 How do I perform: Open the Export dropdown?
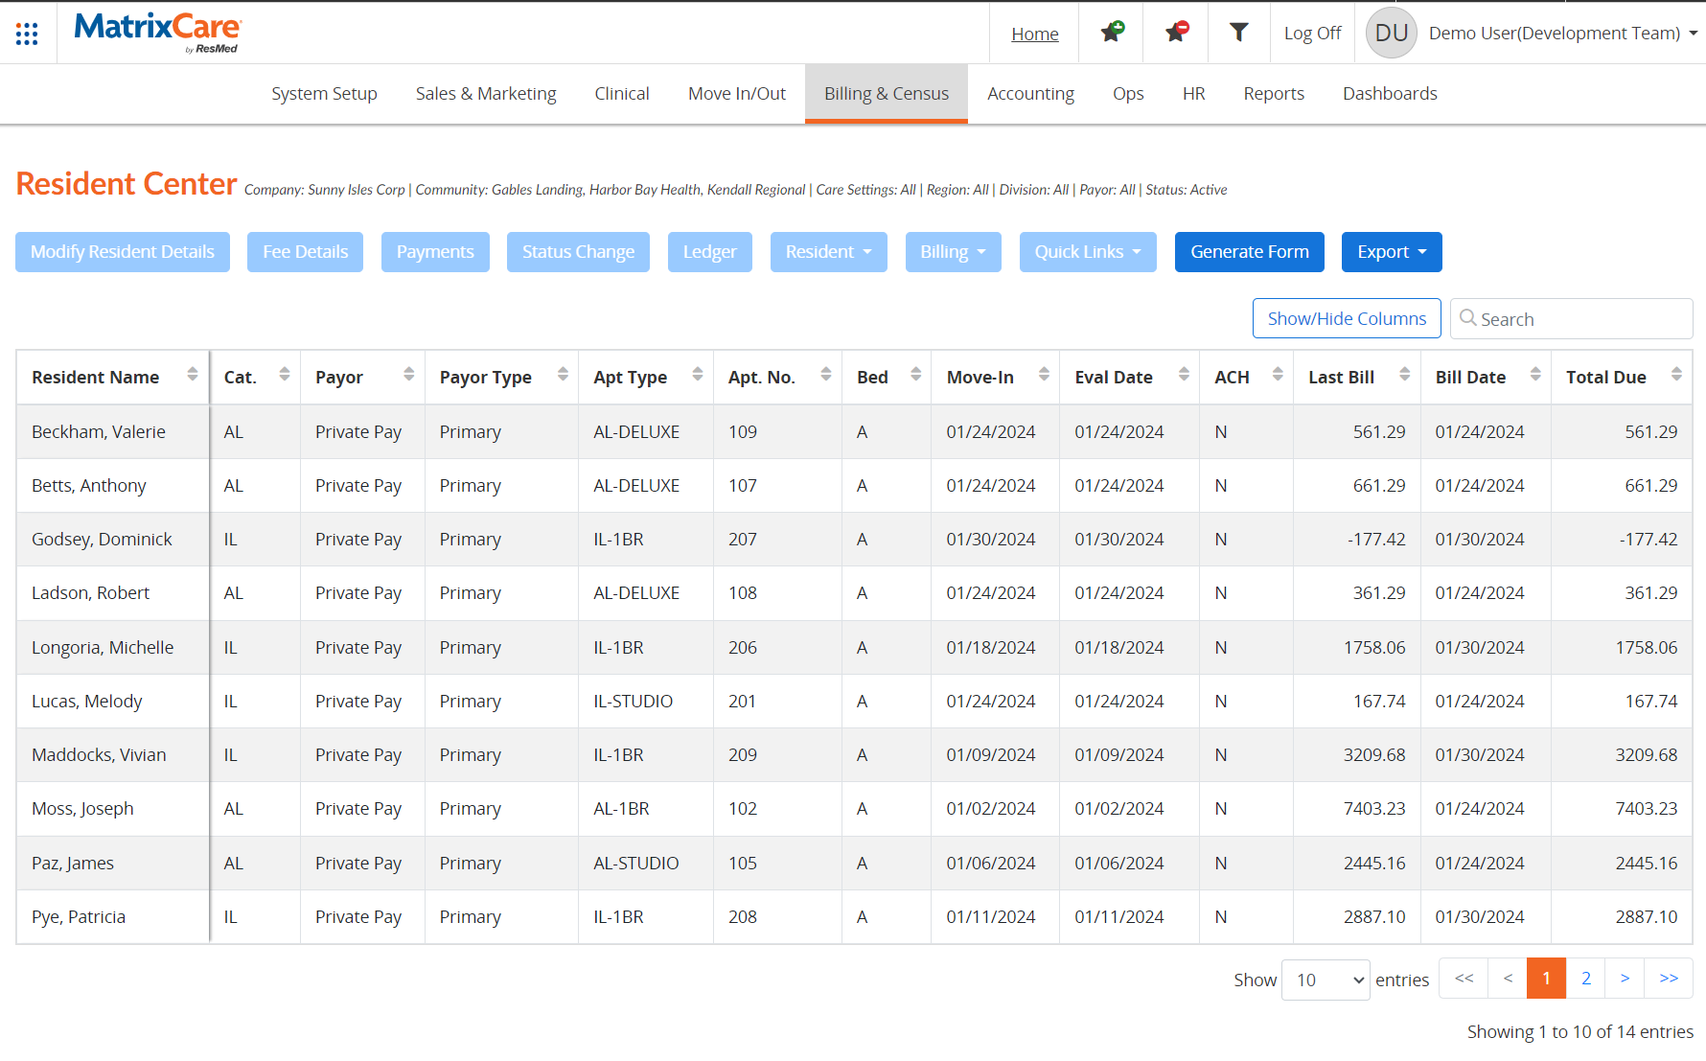1391,251
